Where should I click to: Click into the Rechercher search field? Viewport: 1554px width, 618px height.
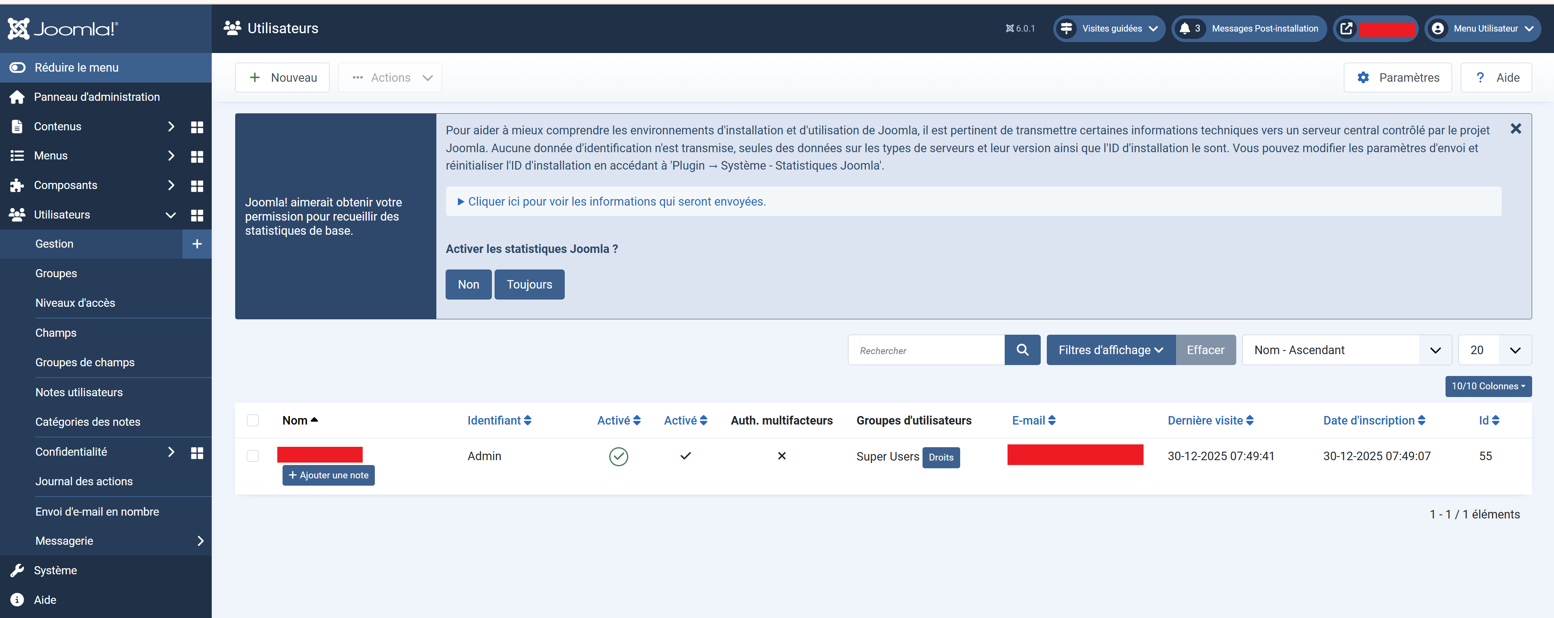point(926,350)
